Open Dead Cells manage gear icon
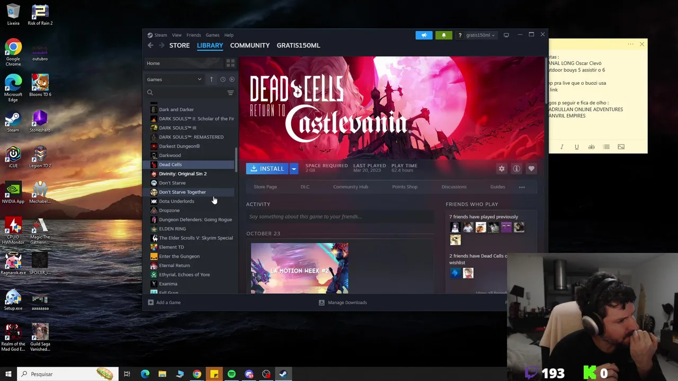The width and height of the screenshot is (678, 381). 502,169
